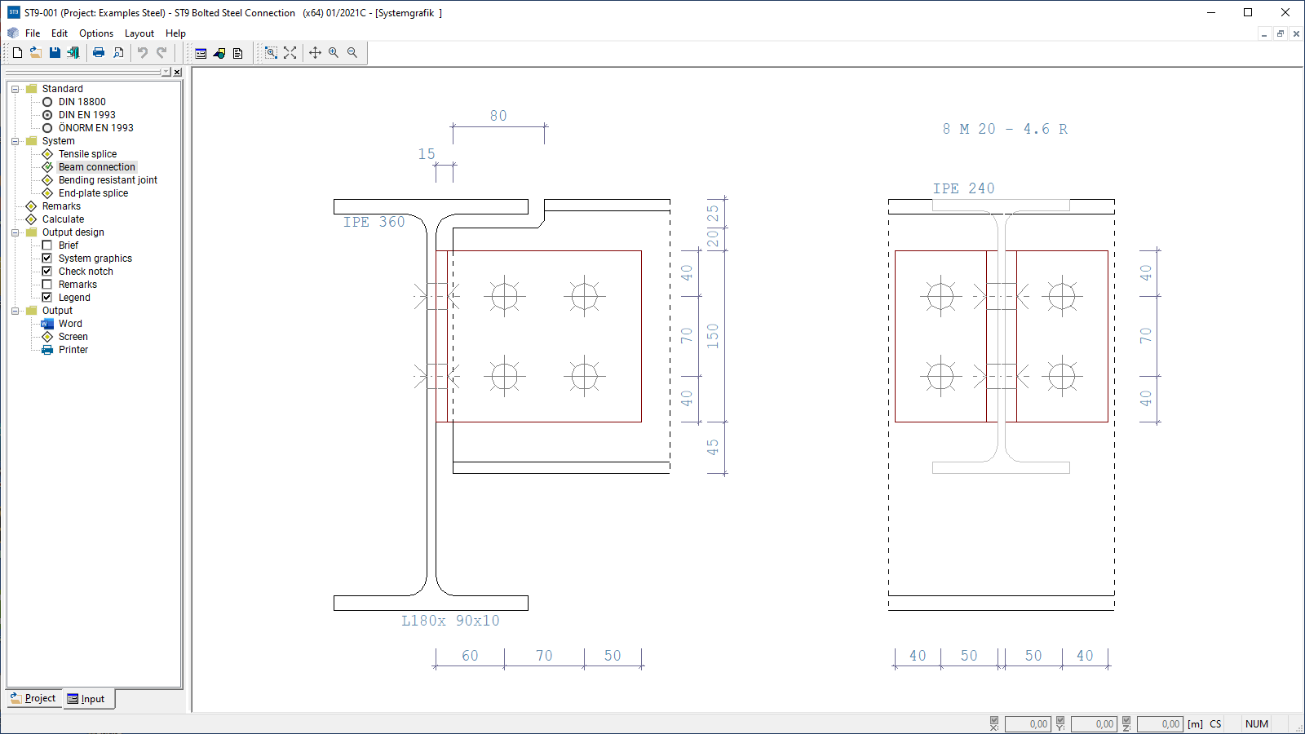Click the Remarks diamond icon under System

tap(31, 206)
